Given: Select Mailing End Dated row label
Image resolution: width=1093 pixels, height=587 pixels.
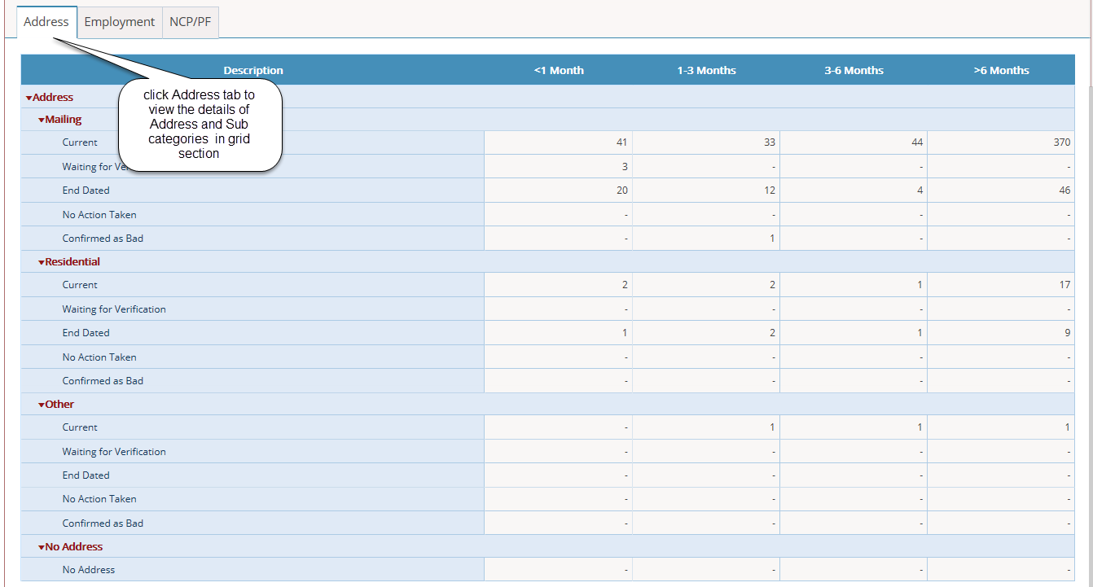Looking at the screenshot, I should point(86,191).
